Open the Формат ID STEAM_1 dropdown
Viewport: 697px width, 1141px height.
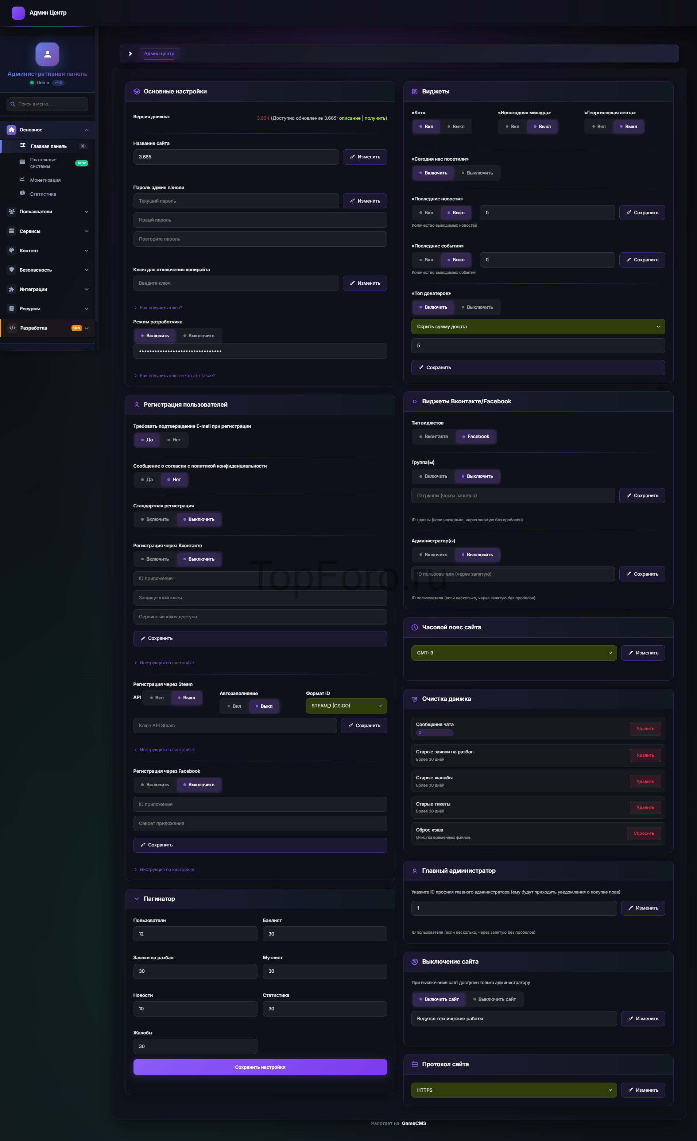point(346,706)
